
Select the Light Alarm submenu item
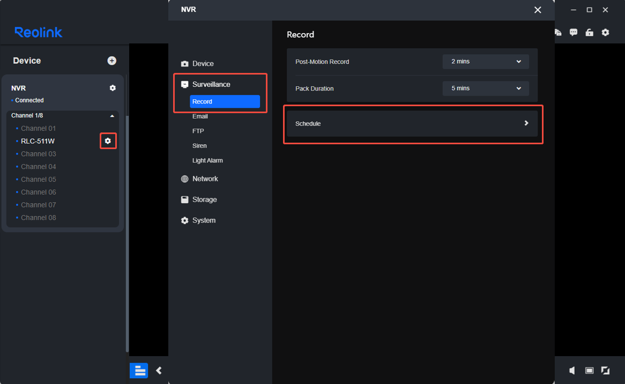click(x=207, y=161)
